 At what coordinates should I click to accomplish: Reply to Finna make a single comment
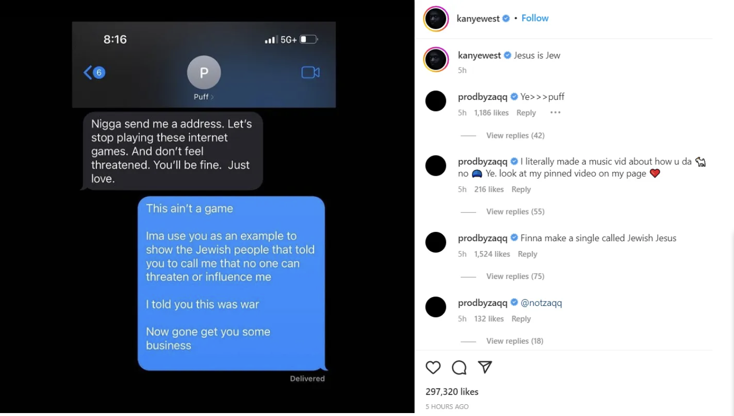(x=527, y=254)
